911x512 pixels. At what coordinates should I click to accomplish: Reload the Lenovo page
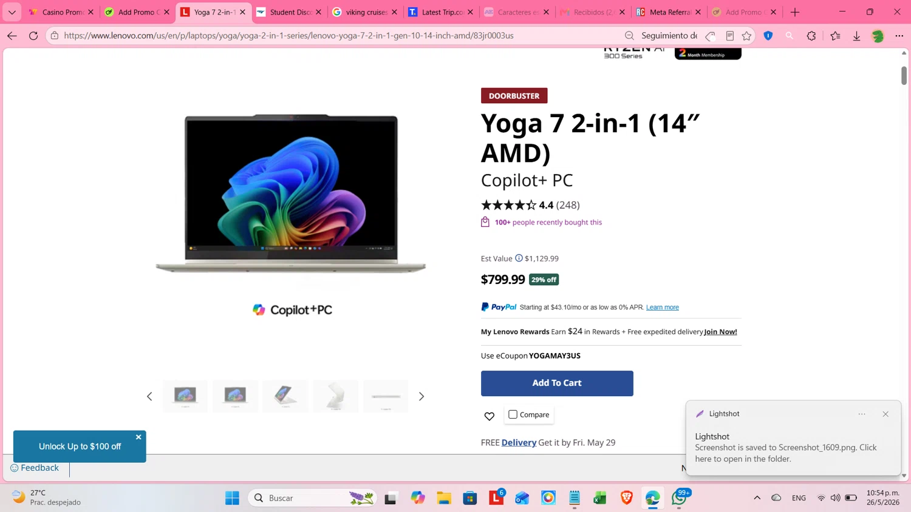tap(33, 36)
